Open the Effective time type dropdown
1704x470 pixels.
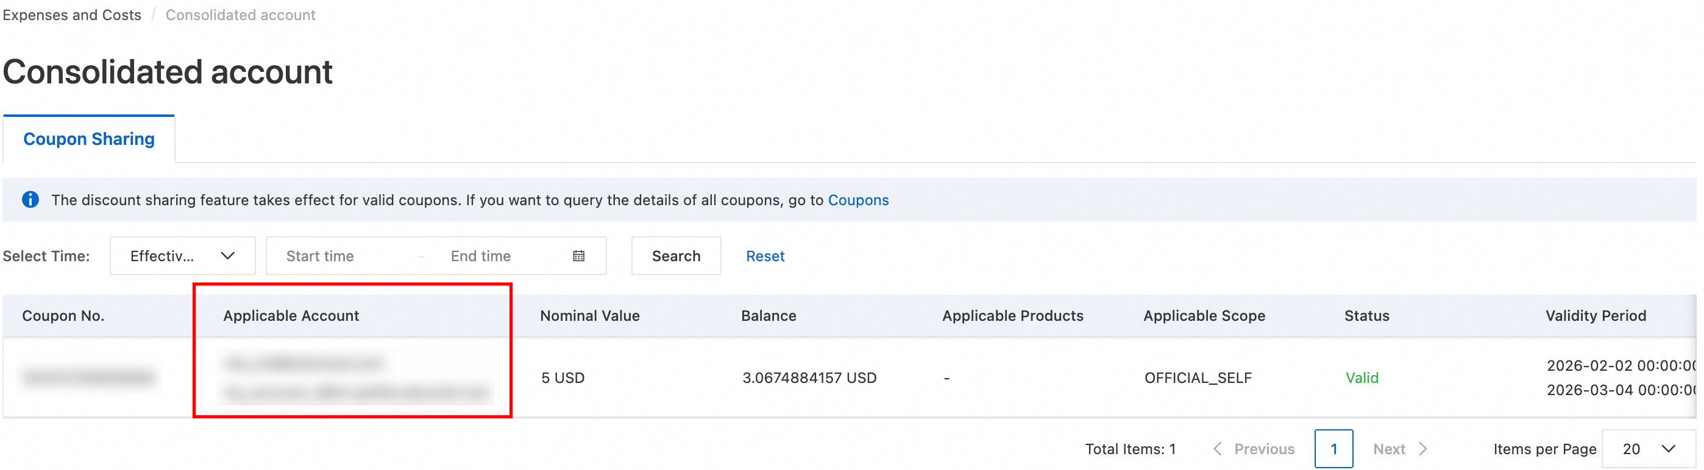click(x=183, y=256)
